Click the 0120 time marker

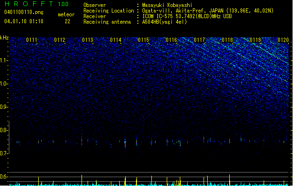coord(283,40)
